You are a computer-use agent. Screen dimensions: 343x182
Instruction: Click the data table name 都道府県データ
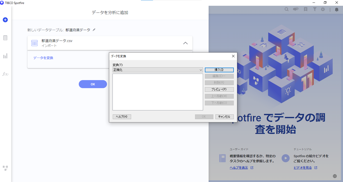click(x=78, y=30)
